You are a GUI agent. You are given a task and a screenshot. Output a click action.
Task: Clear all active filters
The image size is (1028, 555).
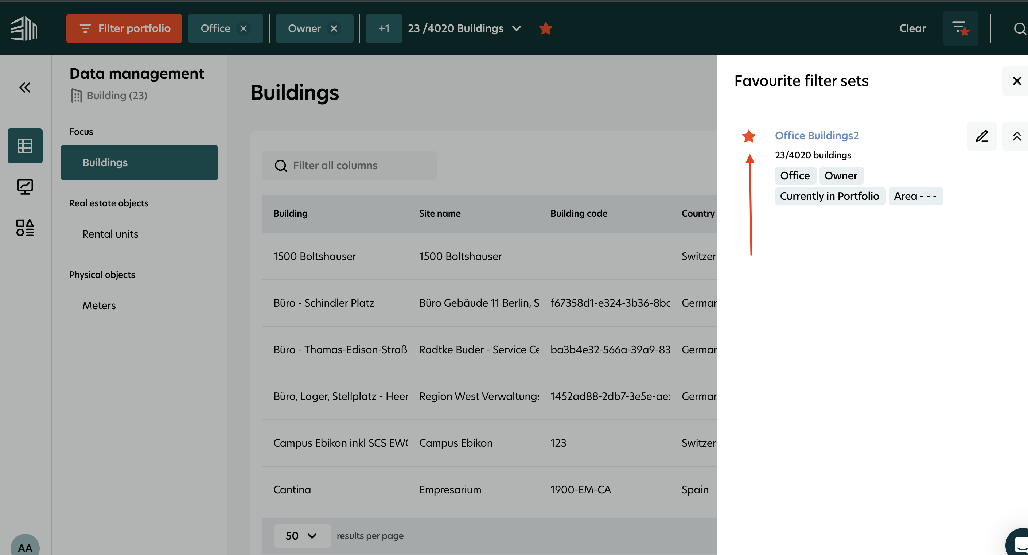pos(912,28)
